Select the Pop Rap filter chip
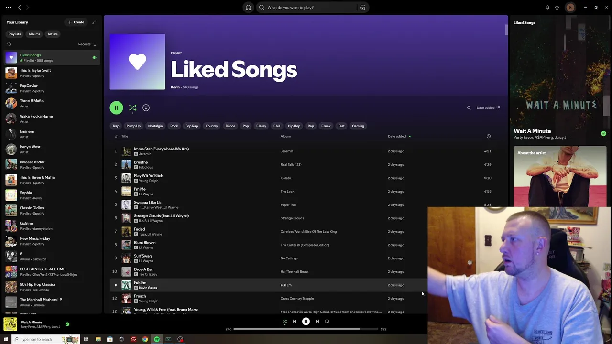Viewport: 612px width, 344px height. 192,126
